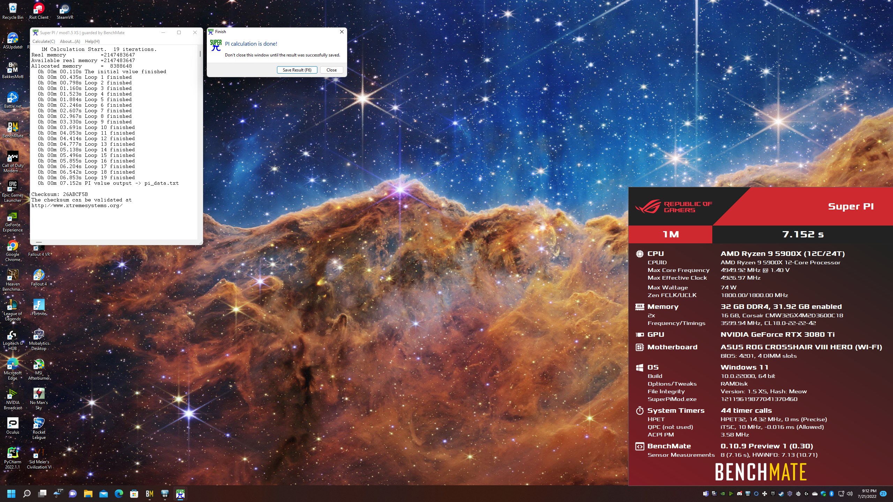Switch to BenchMate in the taskbar
Viewport: 893px width, 502px height.
(x=150, y=494)
